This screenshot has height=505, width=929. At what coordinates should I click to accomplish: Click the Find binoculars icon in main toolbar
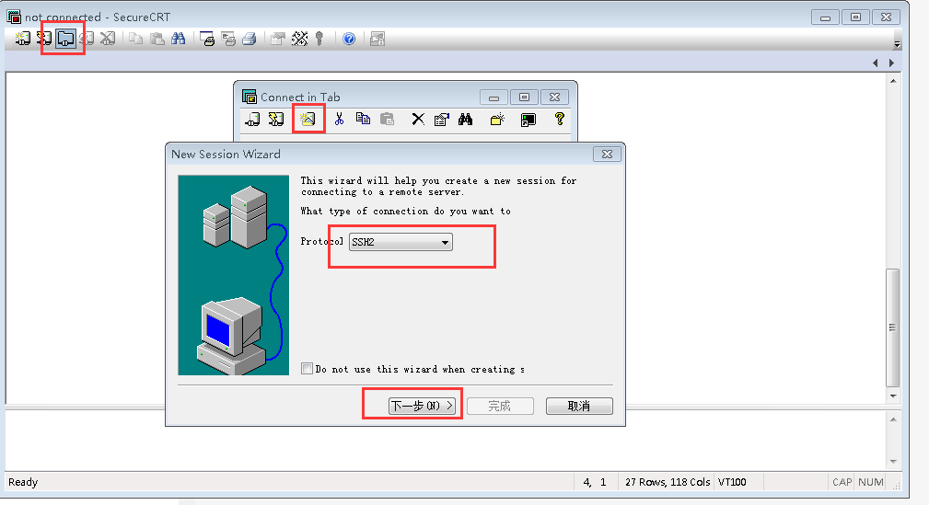(179, 39)
